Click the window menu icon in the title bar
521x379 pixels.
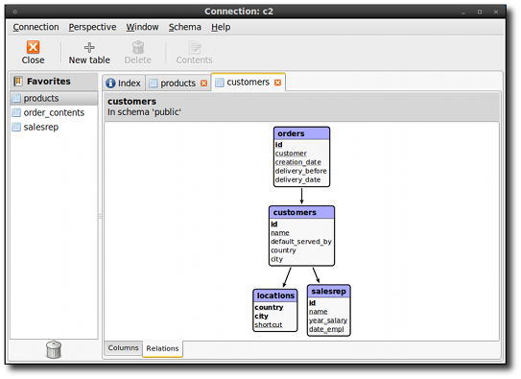[15, 12]
